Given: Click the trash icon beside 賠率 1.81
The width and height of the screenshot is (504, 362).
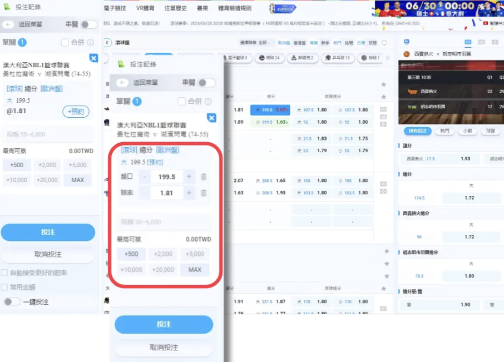Looking at the screenshot, I should (204, 193).
